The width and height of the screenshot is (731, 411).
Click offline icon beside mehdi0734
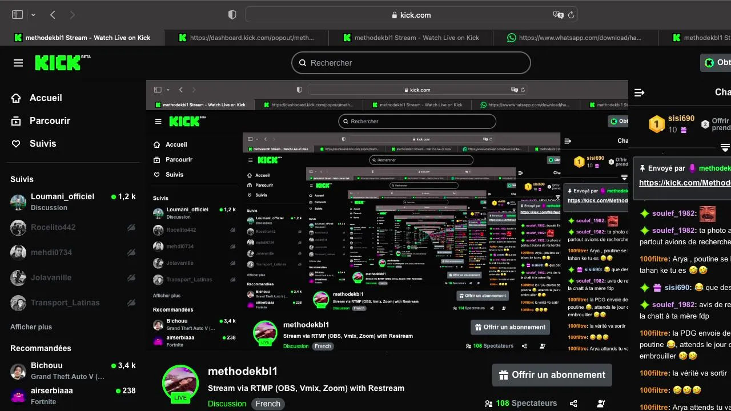coord(131,252)
